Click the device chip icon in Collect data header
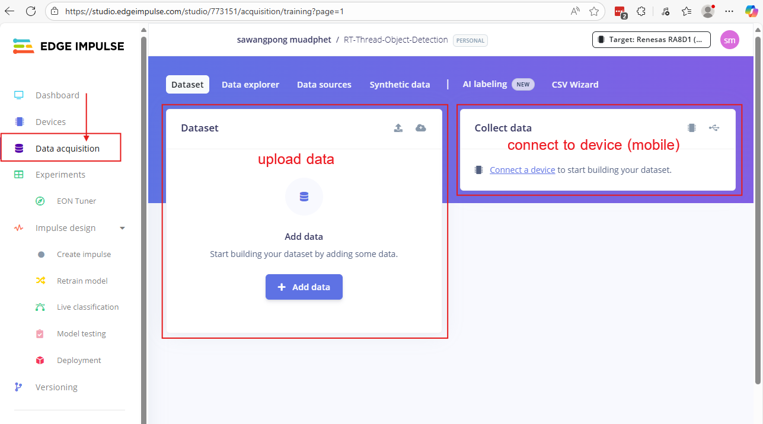The height and width of the screenshot is (424, 763). tap(691, 128)
